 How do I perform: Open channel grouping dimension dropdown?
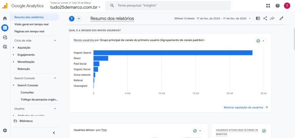tap(204, 40)
